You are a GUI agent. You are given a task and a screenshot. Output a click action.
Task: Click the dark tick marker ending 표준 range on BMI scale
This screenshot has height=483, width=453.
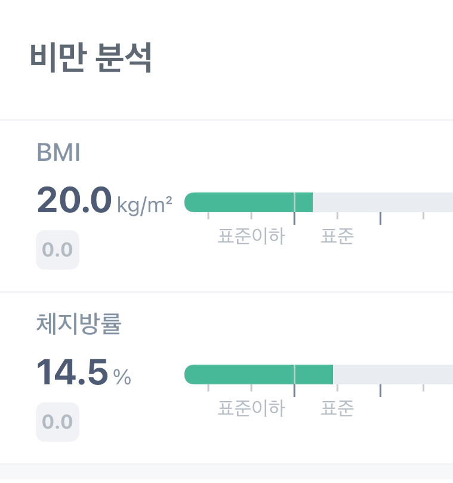tap(380, 218)
